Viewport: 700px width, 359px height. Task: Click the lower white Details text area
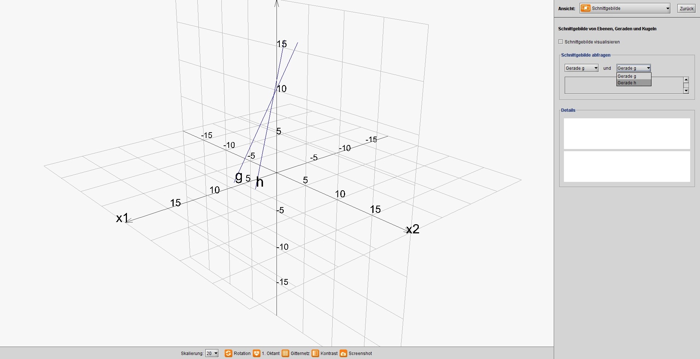point(627,167)
